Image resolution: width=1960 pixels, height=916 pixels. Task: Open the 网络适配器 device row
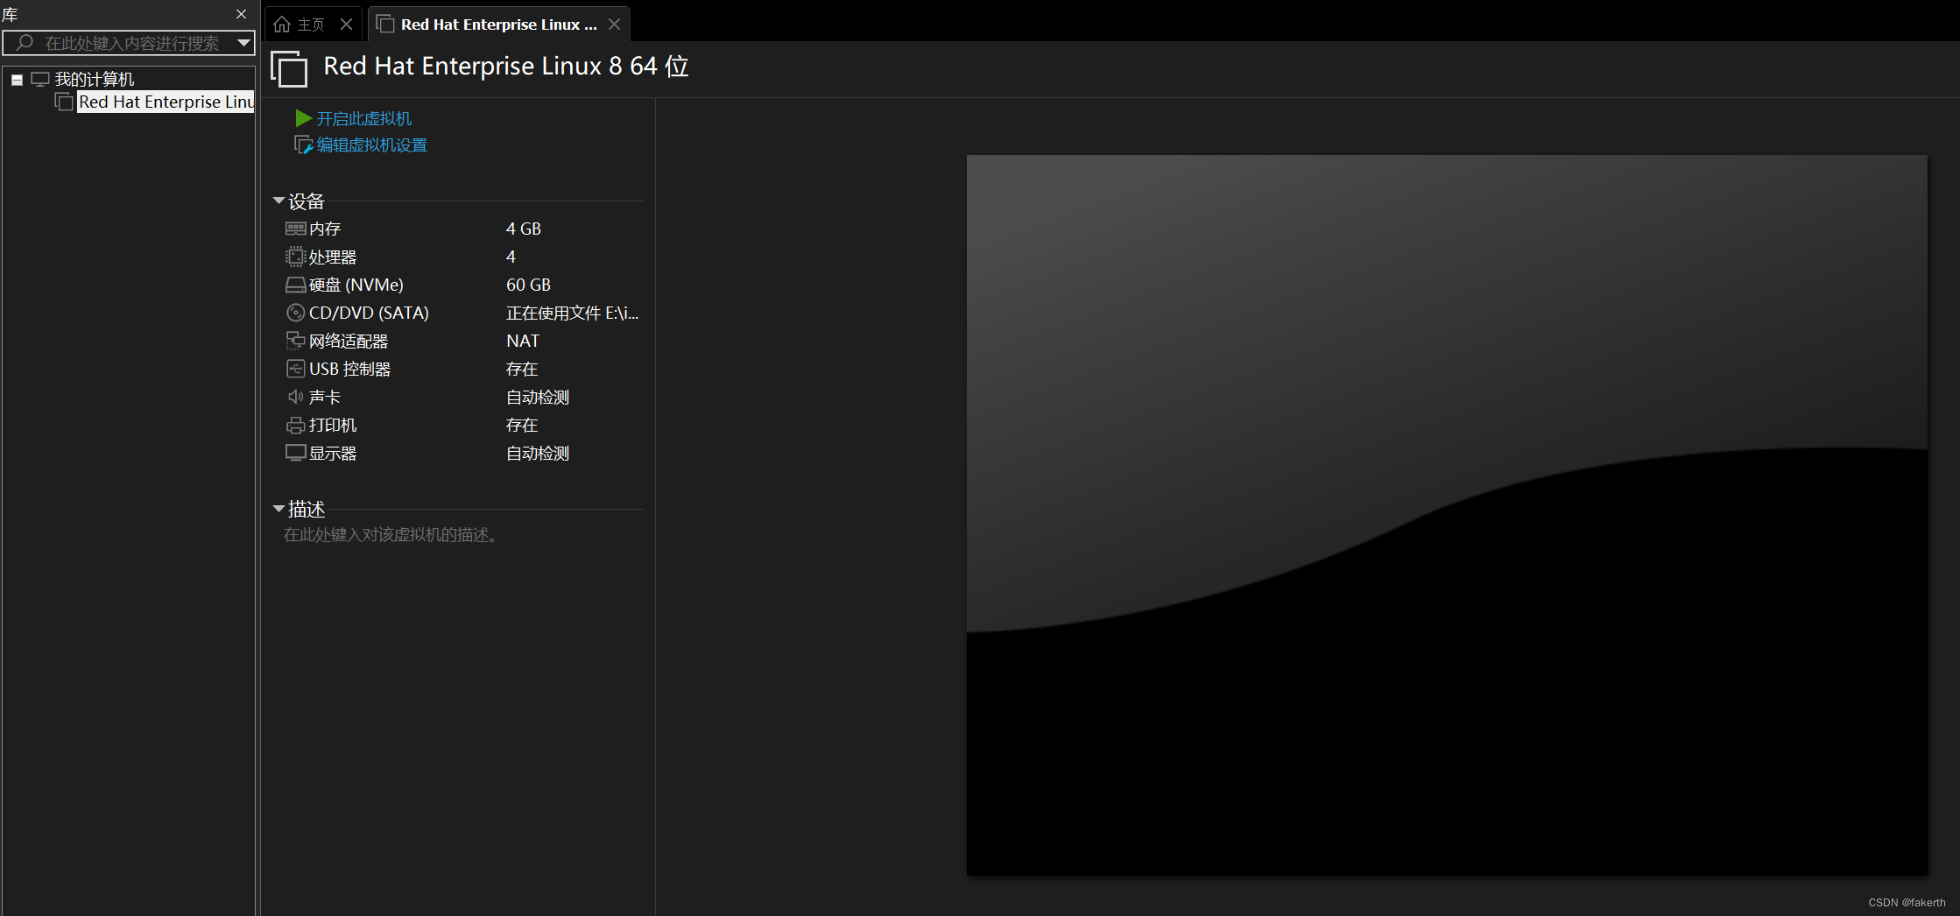pos(463,341)
